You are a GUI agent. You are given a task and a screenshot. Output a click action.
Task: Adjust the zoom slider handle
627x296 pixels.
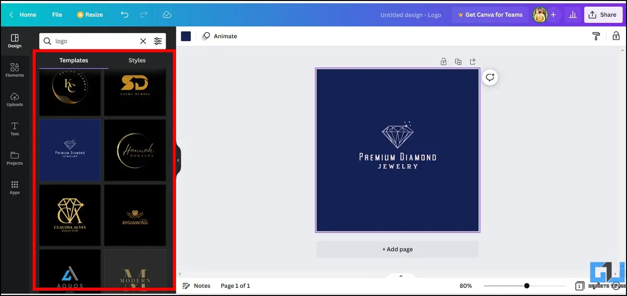pos(526,286)
